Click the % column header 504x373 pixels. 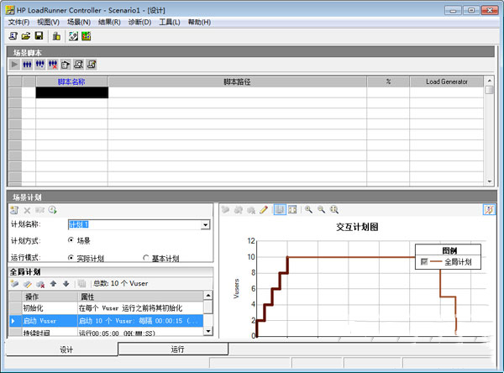(388, 81)
